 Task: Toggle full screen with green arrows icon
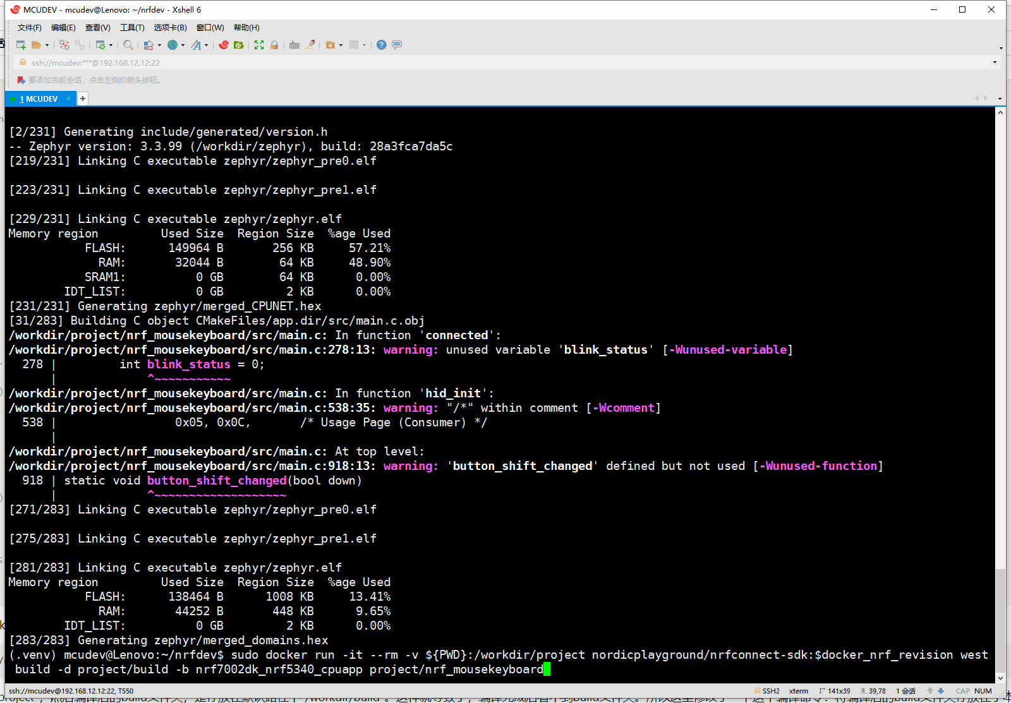[x=259, y=45]
